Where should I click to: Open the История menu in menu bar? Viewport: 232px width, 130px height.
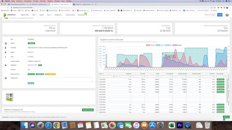36,1
